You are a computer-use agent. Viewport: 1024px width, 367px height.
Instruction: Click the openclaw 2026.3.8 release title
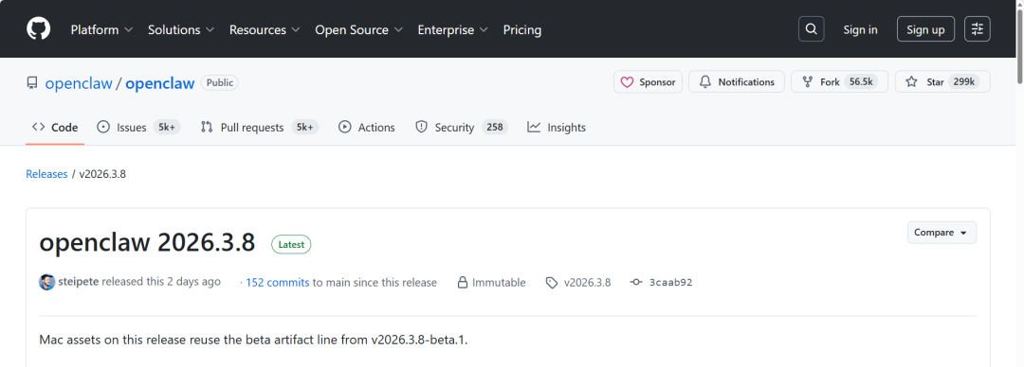(147, 242)
